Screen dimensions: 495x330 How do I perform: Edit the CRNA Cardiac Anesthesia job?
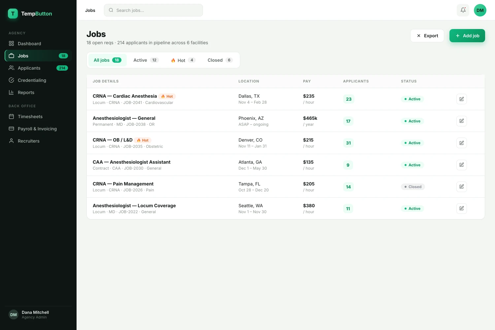[462, 99]
